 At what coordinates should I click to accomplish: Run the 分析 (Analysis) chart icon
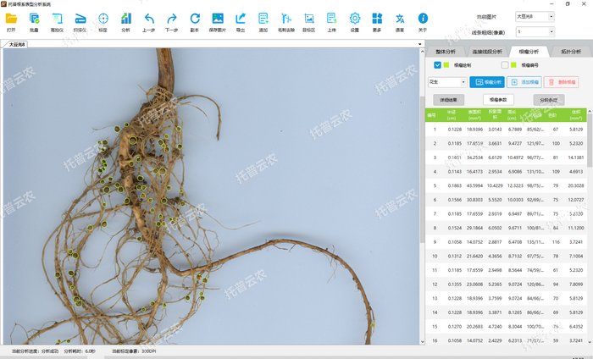coord(125,19)
